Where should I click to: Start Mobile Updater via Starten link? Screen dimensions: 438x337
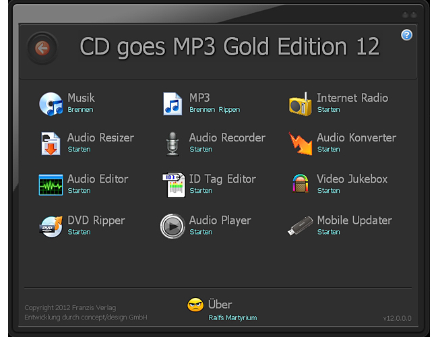click(x=329, y=232)
